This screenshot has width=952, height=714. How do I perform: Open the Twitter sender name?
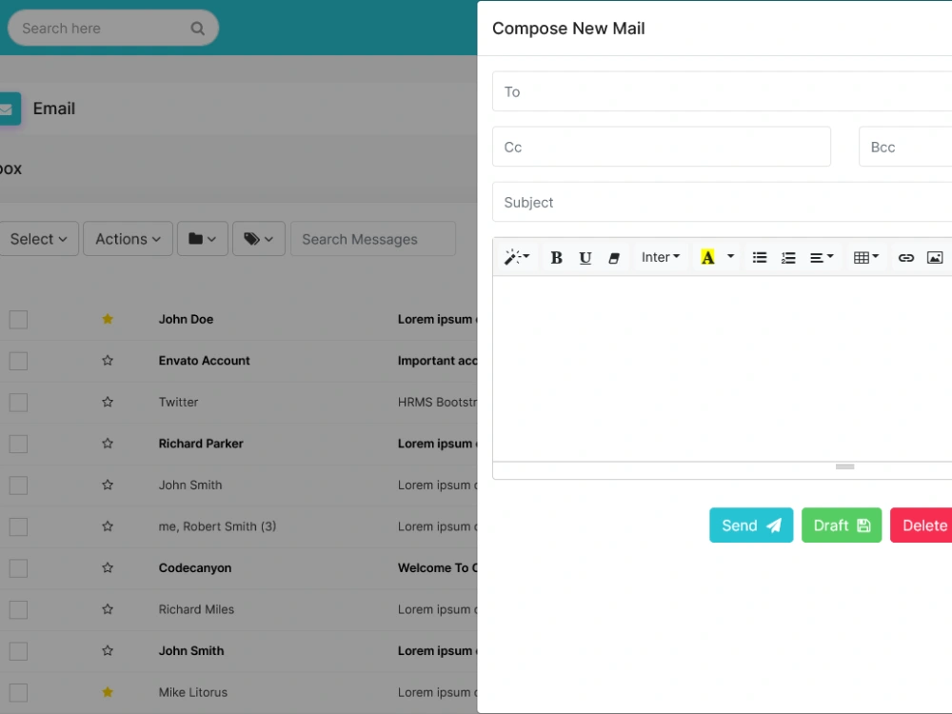[179, 402]
